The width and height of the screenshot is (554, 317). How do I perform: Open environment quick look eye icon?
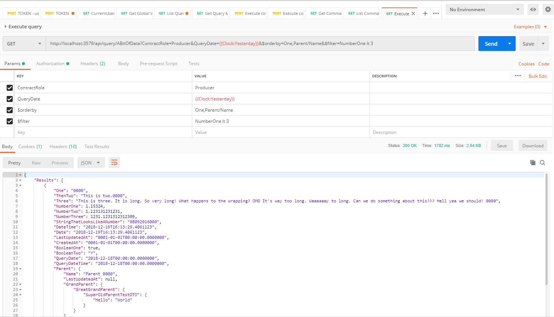[x=533, y=10]
